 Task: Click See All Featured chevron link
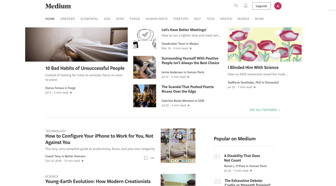[265, 110]
